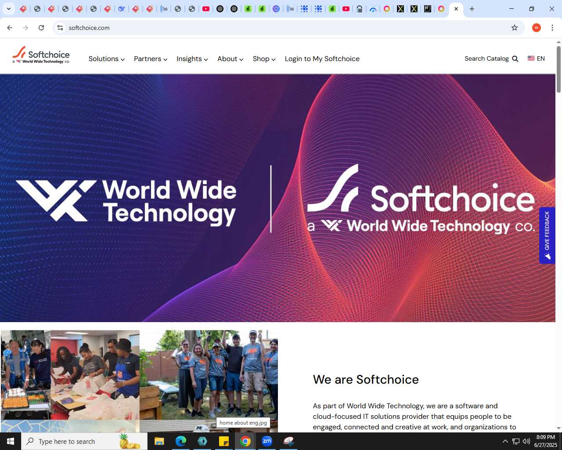Reload the softchoice.com page

[41, 28]
